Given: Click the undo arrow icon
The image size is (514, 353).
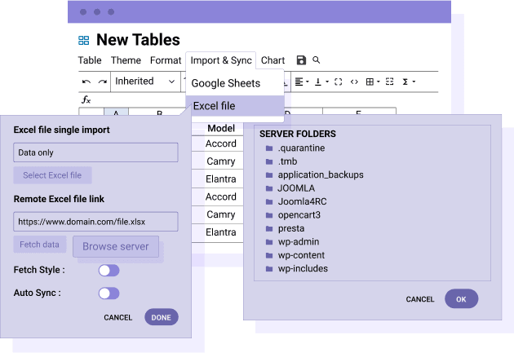Looking at the screenshot, I should pyautogui.click(x=86, y=82).
